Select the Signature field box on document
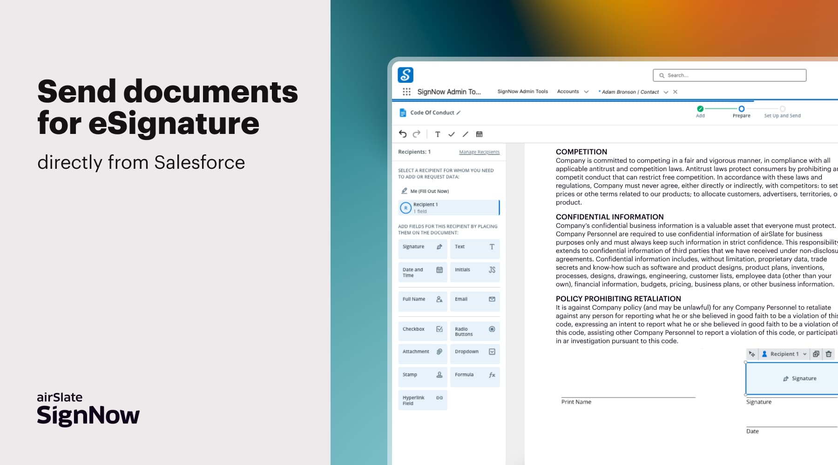This screenshot has width=838, height=465. [792, 379]
